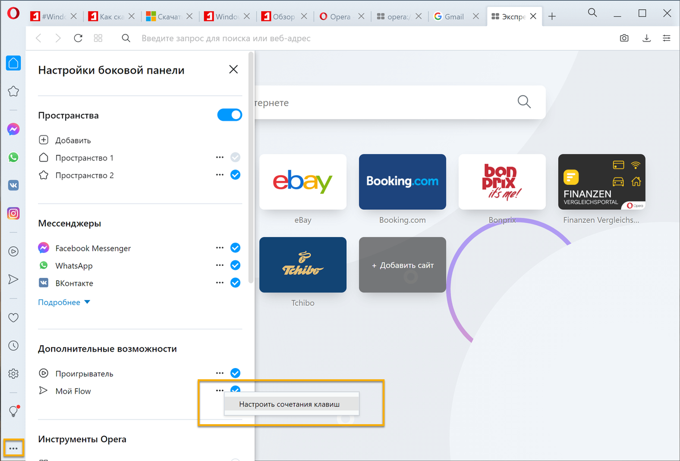
Task: Open the three-dot menu for Проигрыватель
Action: (220, 373)
